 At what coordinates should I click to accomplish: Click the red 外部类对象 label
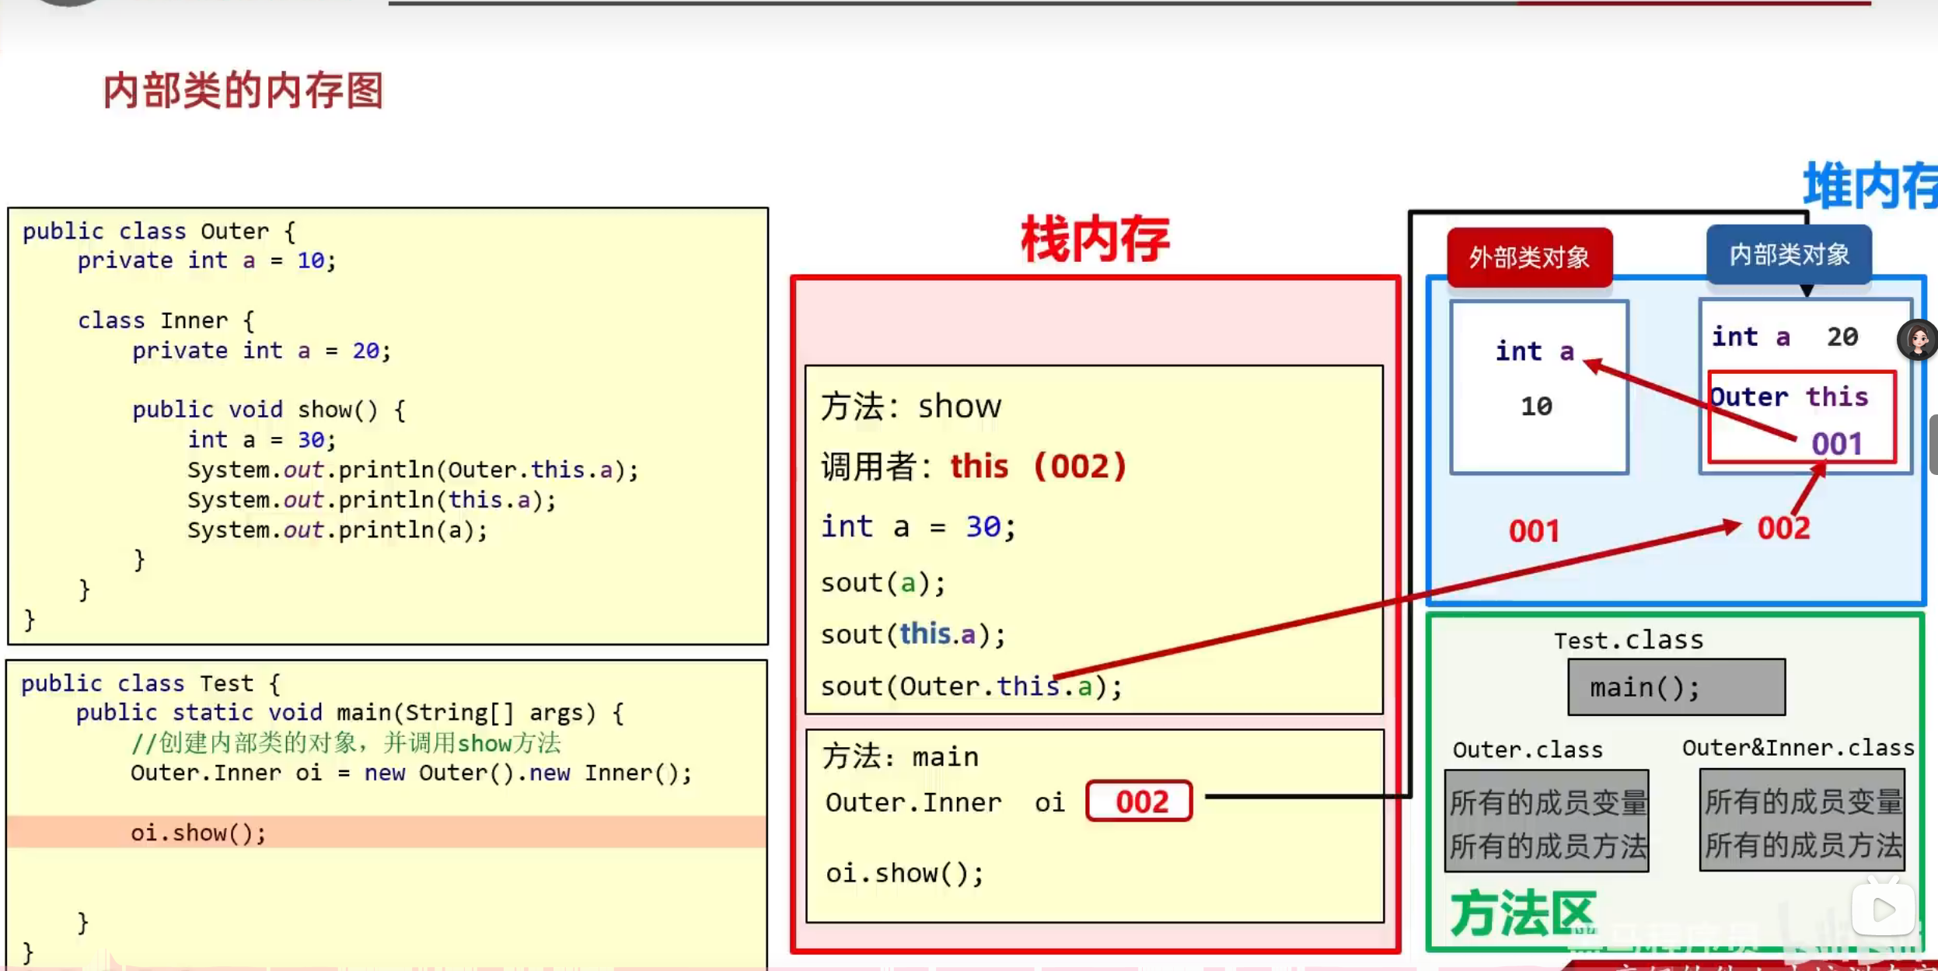1529,257
